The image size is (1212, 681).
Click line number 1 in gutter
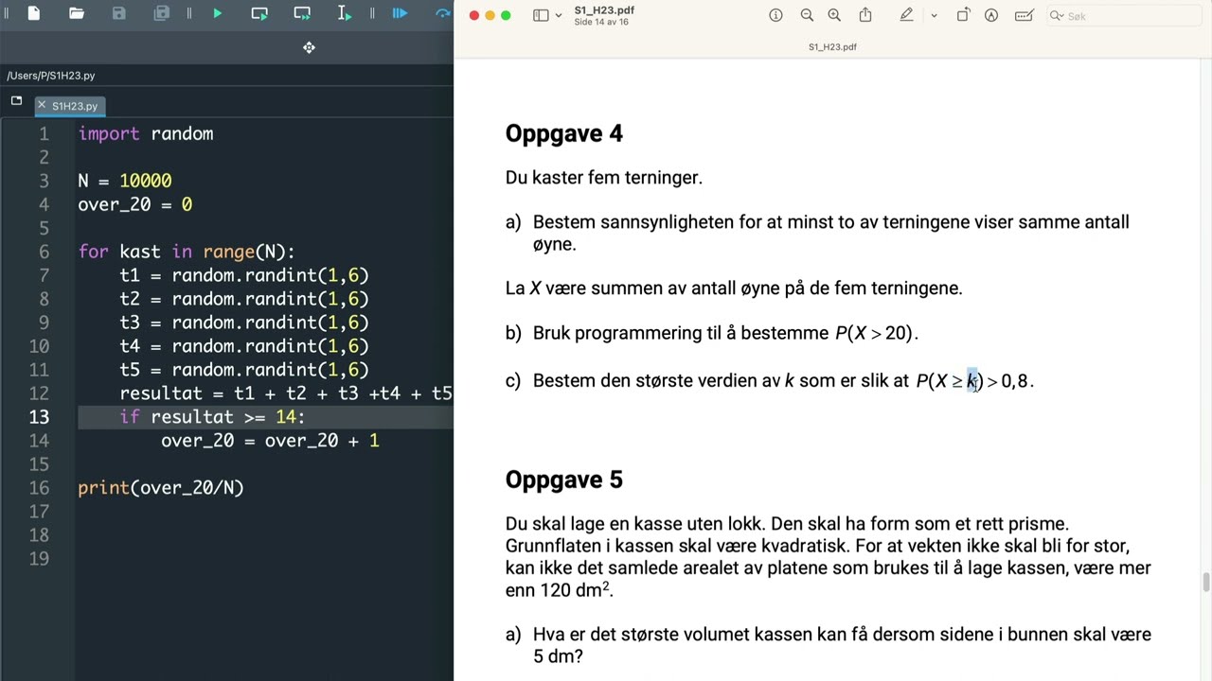44,133
